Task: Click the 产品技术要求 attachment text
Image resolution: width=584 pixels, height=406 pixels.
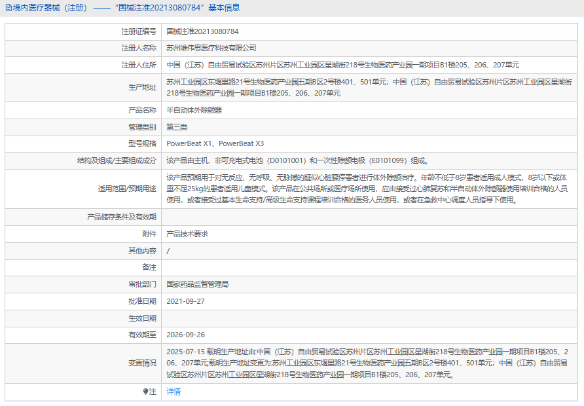Action: tap(187, 234)
